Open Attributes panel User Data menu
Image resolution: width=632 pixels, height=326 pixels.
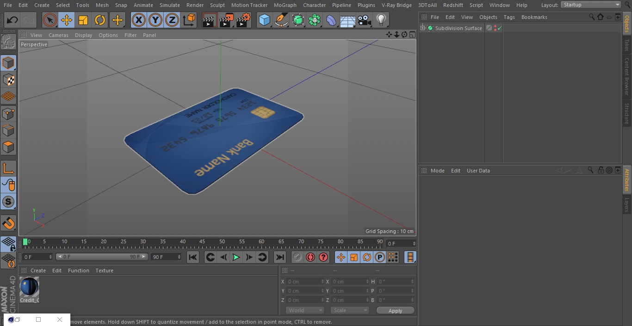pos(478,171)
